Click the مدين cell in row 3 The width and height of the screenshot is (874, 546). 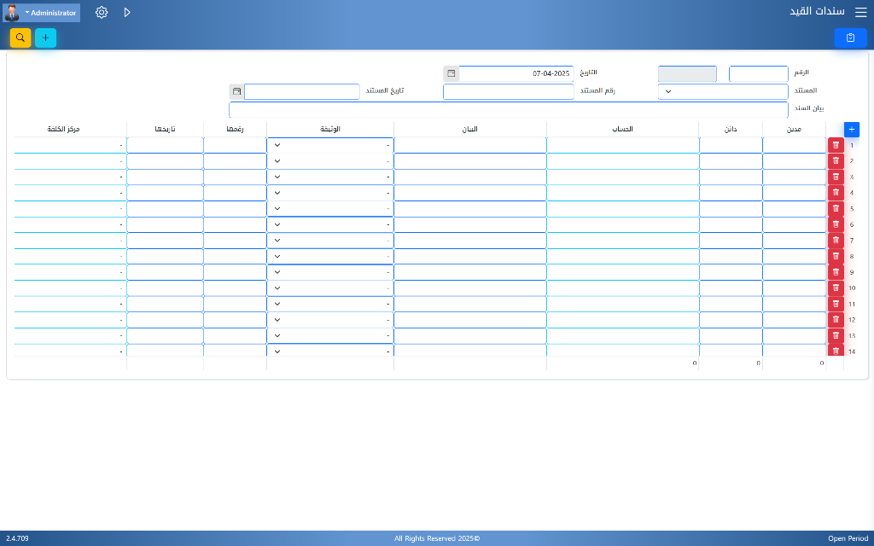coord(794,177)
